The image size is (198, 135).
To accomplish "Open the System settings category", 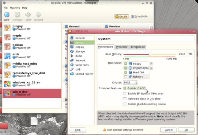I will pos(82,43).
